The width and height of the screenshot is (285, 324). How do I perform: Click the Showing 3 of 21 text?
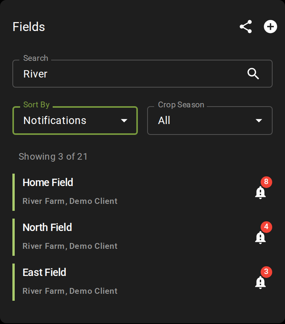point(53,157)
